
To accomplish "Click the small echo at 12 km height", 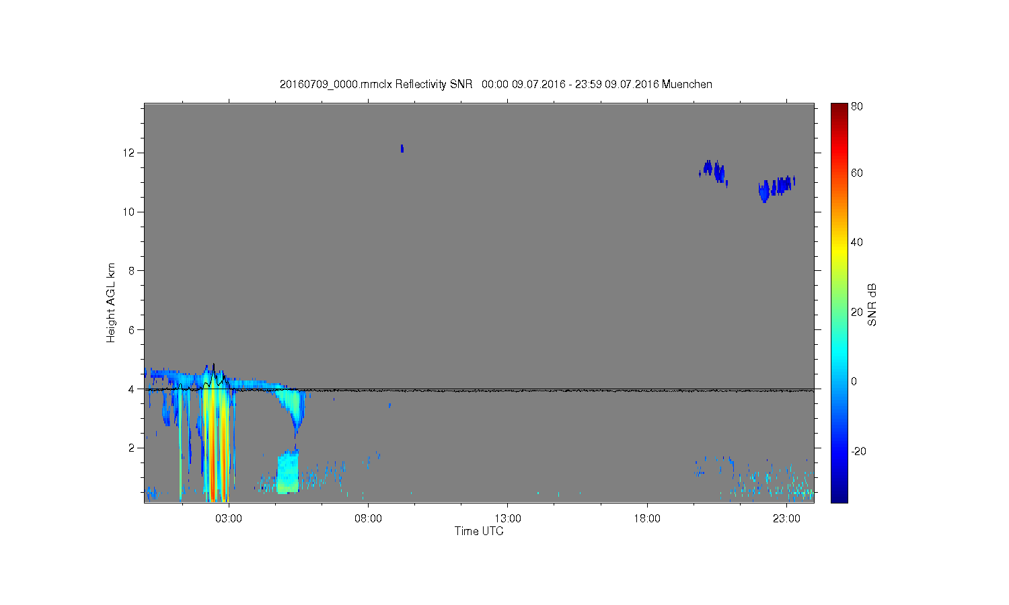I will pos(402,149).
